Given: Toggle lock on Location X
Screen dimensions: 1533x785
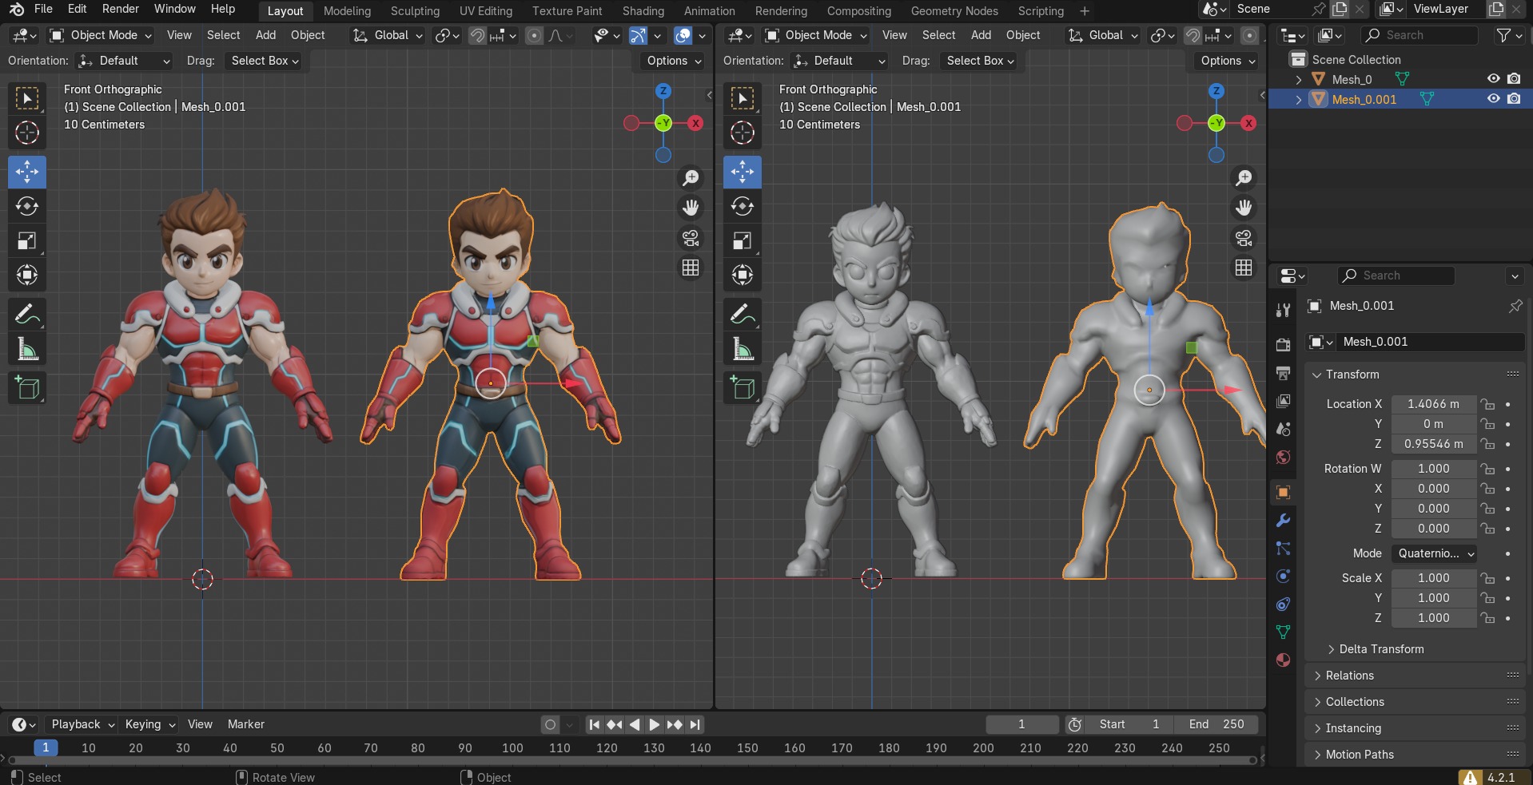Looking at the screenshot, I should pyautogui.click(x=1487, y=404).
